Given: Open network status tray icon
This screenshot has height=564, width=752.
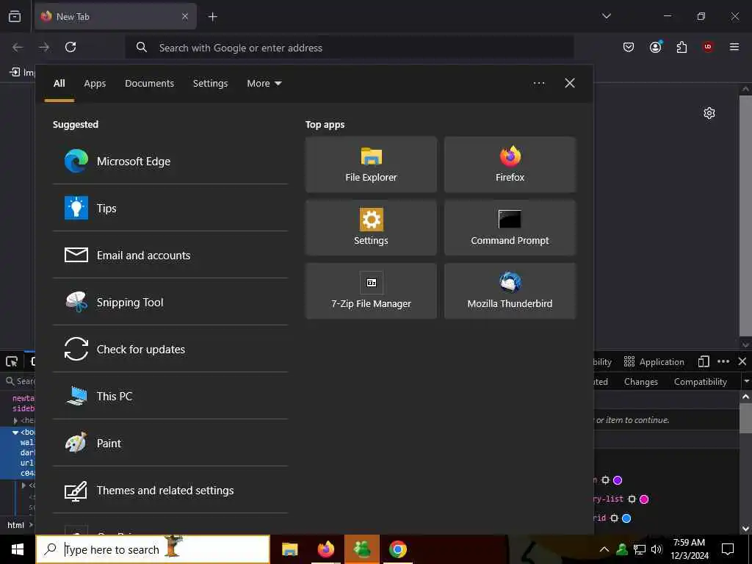Looking at the screenshot, I should pos(640,549).
